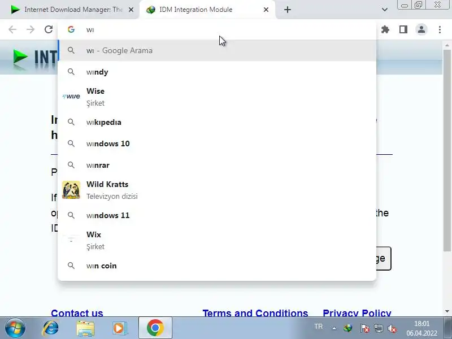
Task: Pick the Wix Şirket suggestion
Action: 217,241
